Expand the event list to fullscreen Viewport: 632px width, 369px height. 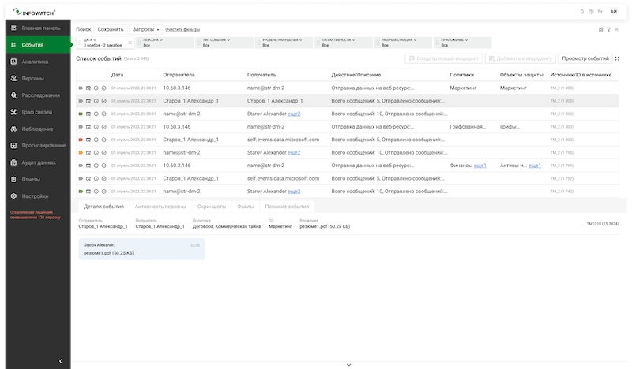(617, 58)
